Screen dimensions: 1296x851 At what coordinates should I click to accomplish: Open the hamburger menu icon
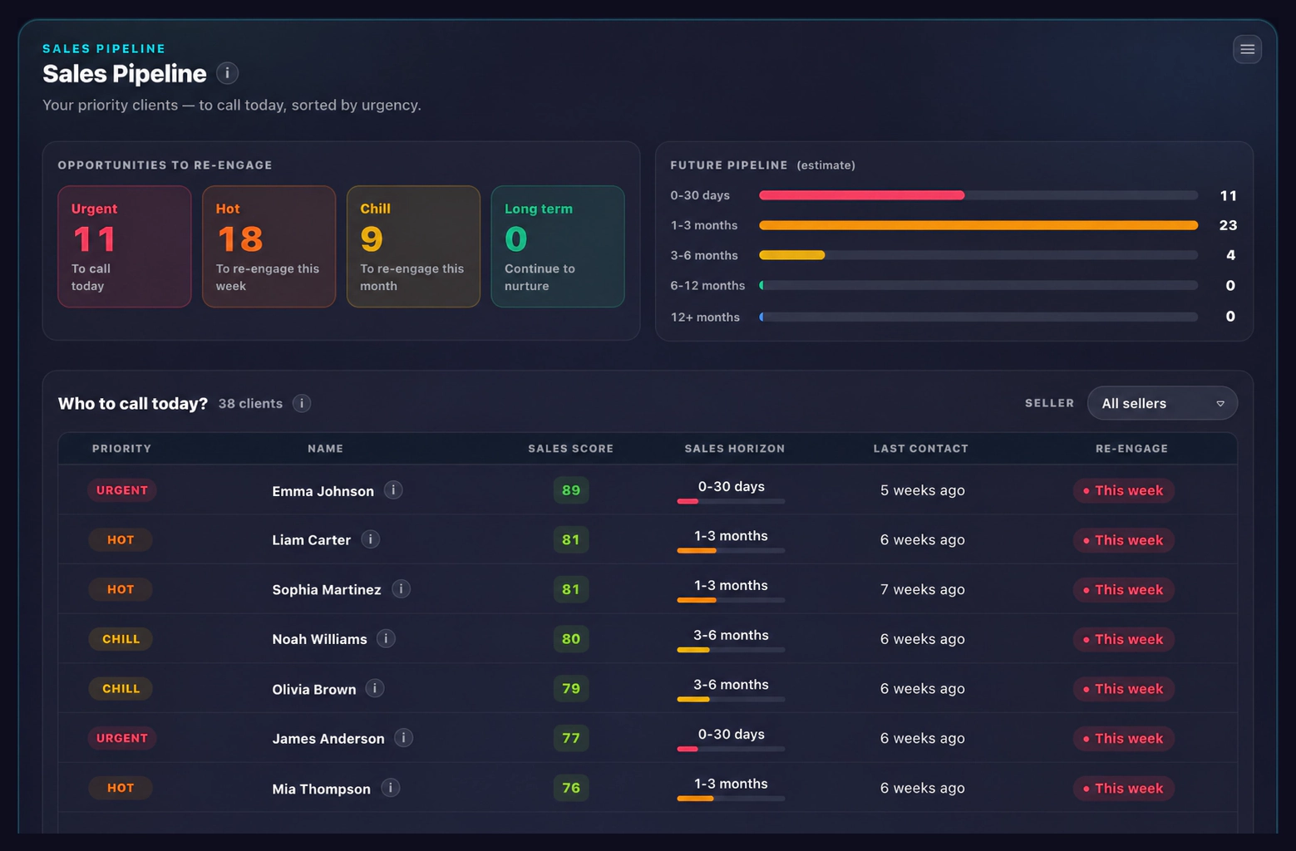(1247, 49)
